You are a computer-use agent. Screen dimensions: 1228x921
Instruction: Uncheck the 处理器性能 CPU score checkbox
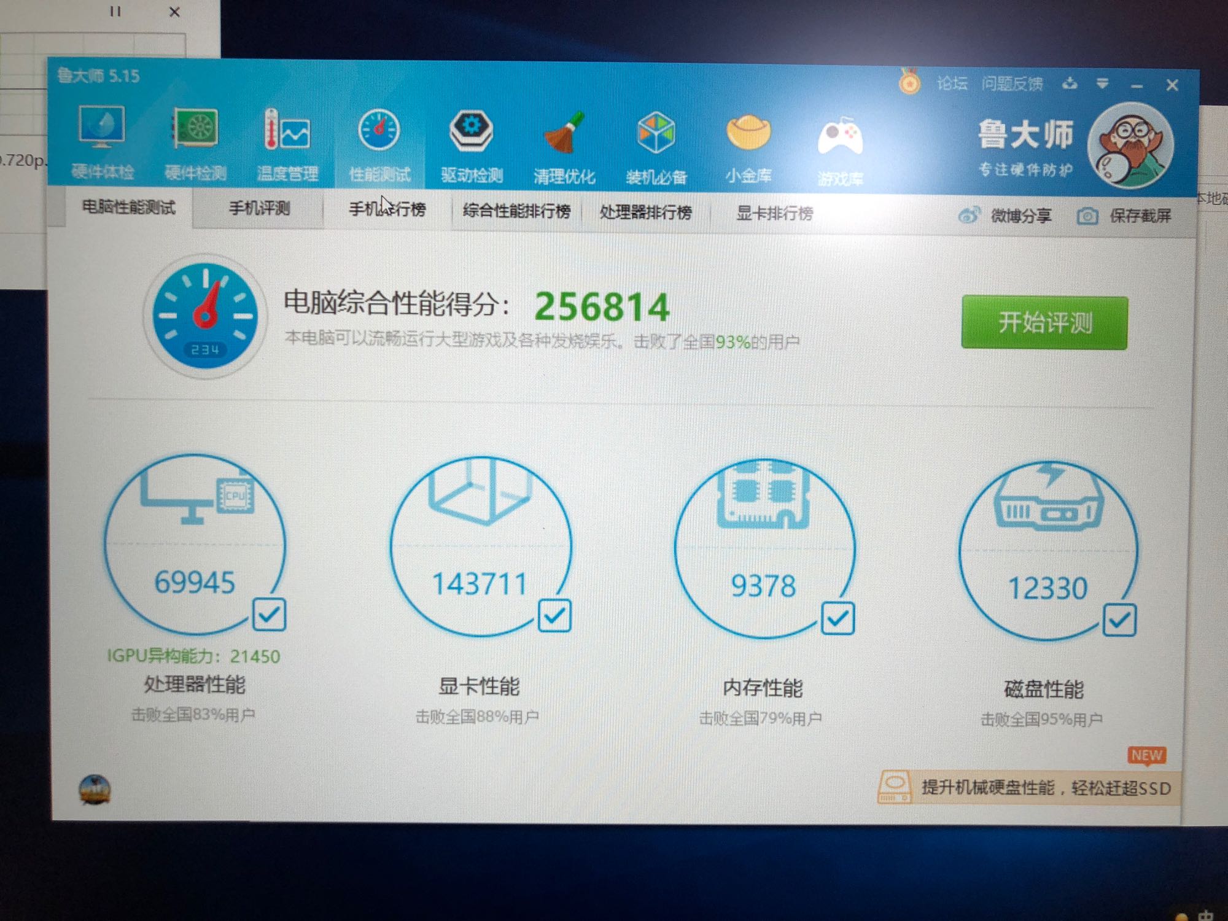[x=269, y=614]
